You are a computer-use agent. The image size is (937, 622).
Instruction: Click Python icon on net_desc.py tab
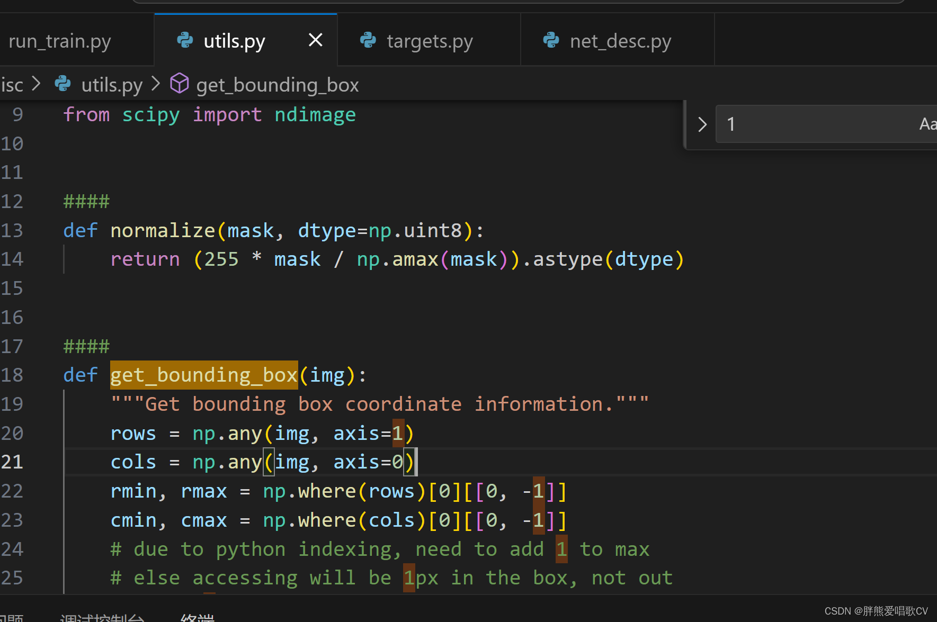coord(551,40)
